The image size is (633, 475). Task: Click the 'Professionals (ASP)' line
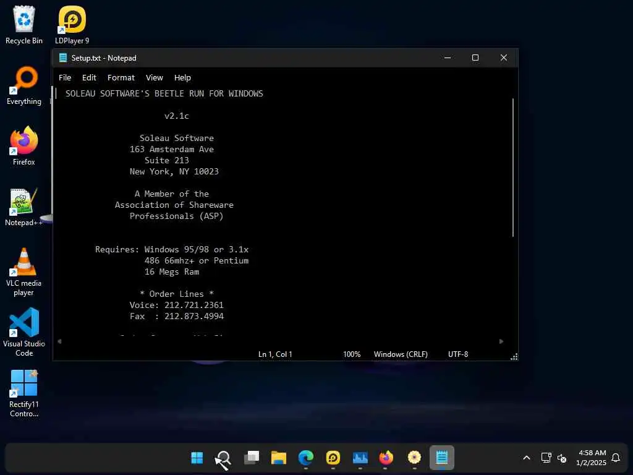pos(176,216)
